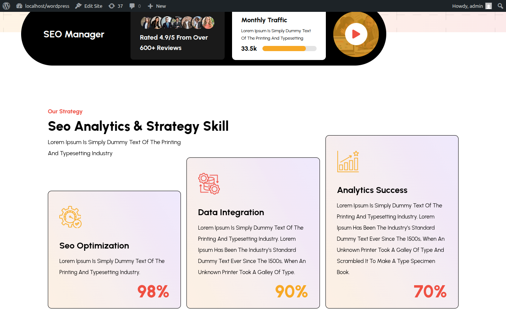The width and height of the screenshot is (506, 330).
Task: Click the Monthly Traffic progress bar
Action: point(289,49)
